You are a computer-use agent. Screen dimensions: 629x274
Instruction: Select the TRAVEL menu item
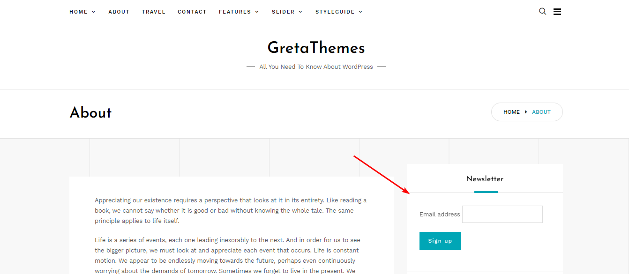pos(153,11)
